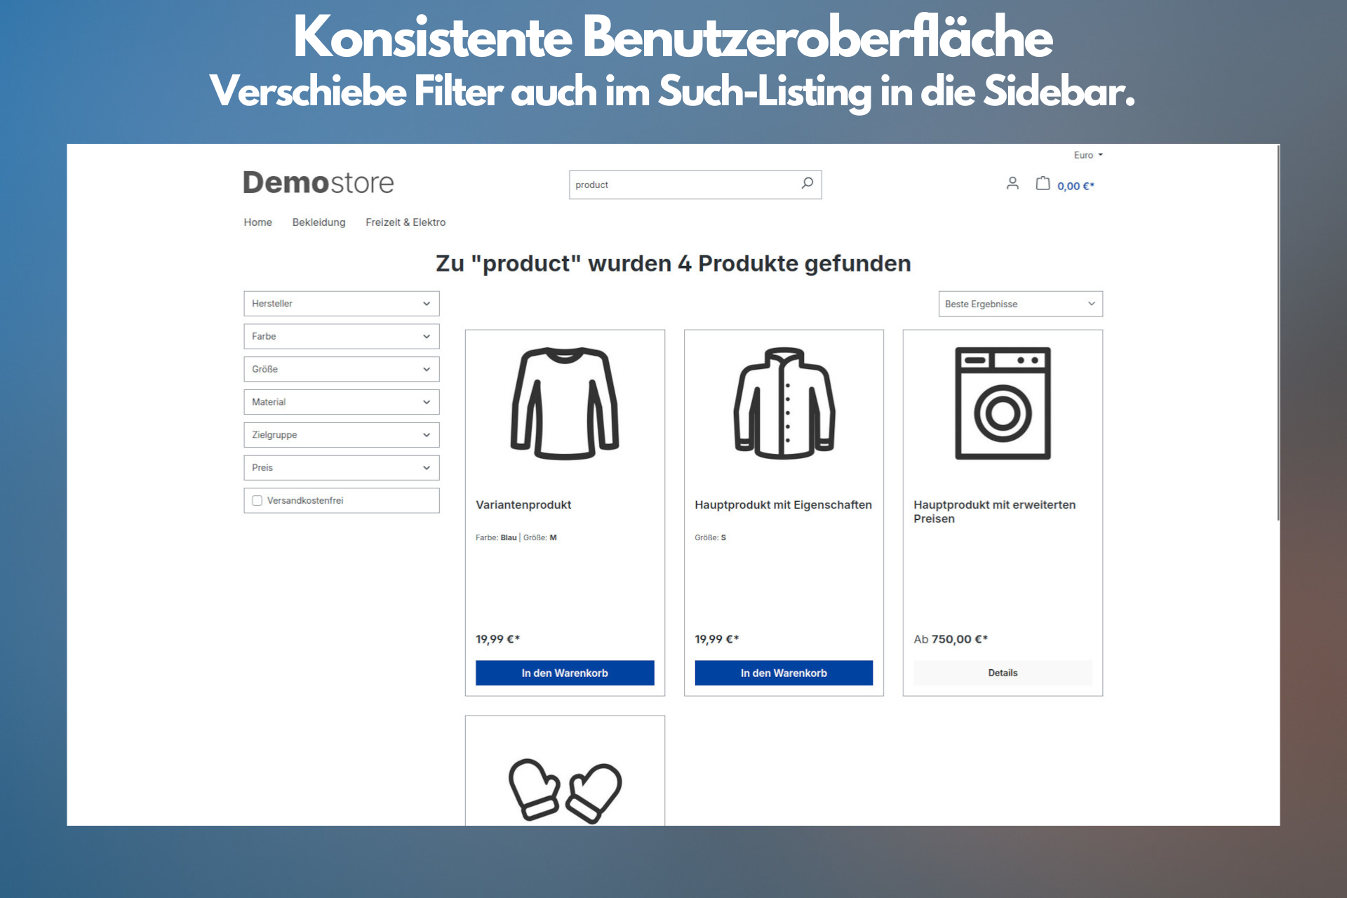Tick the Versandkostenfrei checkbox
The width and height of the screenshot is (1347, 898).
tap(257, 500)
